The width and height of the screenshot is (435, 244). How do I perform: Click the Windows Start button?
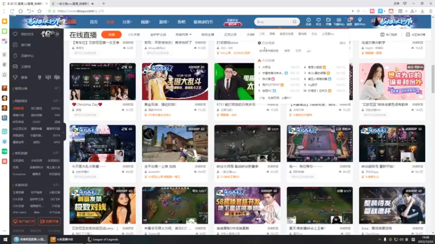coord(5,240)
